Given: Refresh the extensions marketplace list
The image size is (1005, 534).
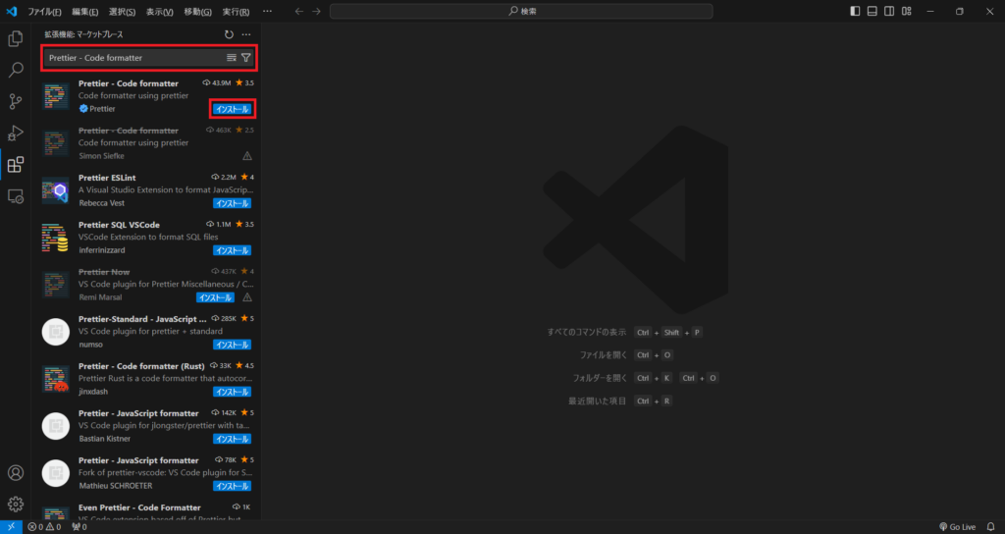Looking at the screenshot, I should point(229,34).
